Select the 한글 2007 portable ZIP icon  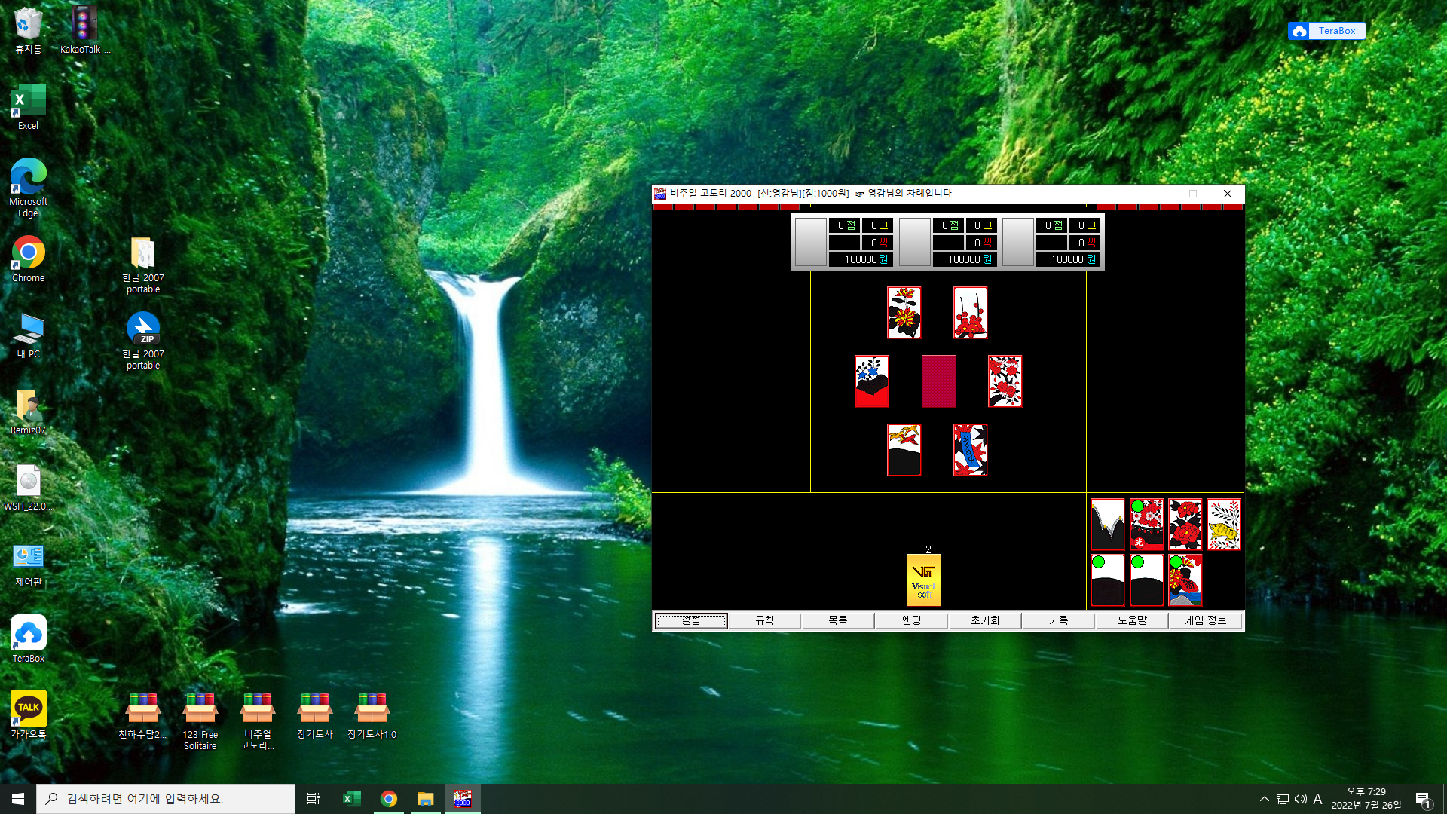coord(143,340)
